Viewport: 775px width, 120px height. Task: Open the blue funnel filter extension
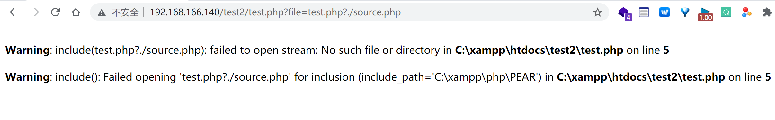[685, 12]
